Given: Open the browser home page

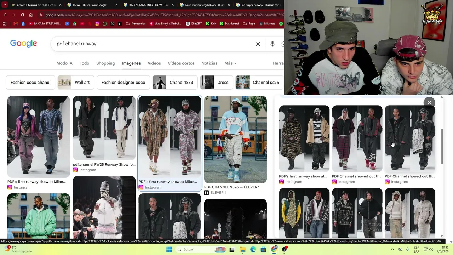Looking at the screenshot, I should (x=31, y=15).
